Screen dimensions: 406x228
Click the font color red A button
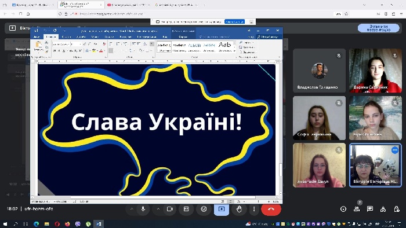coord(101,50)
